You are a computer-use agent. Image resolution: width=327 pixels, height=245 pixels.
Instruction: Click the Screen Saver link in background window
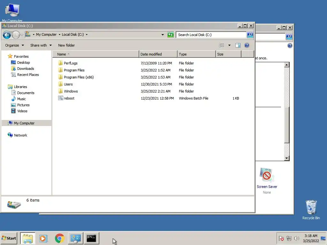[267, 187]
